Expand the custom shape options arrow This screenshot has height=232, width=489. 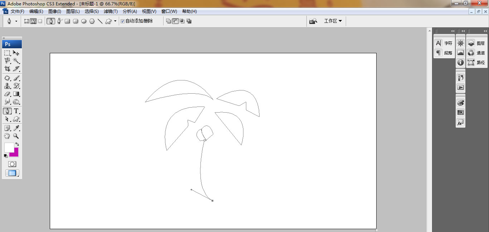point(115,21)
